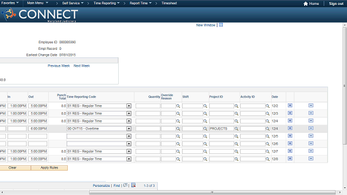Add a row for date 12/3

pyautogui.click(x=290, y=113)
